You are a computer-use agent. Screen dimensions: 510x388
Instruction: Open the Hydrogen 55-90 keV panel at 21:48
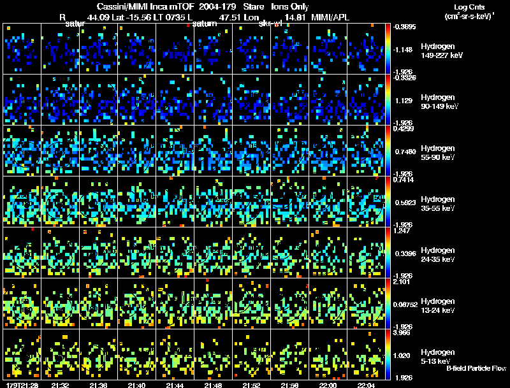click(x=214, y=151)
